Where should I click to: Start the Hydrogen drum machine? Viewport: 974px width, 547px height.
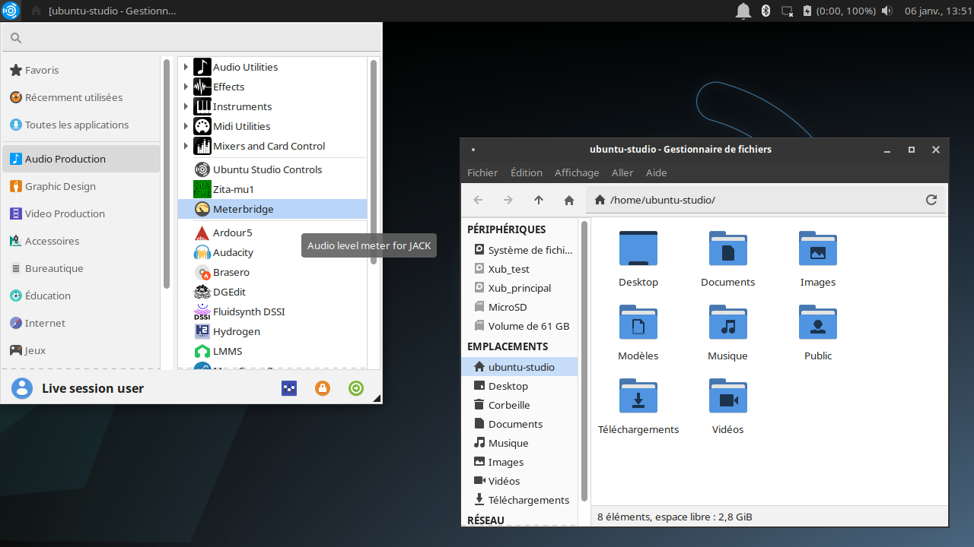236,331
